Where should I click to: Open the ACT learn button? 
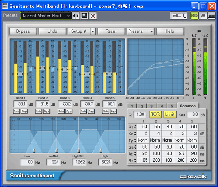point(179,16)
